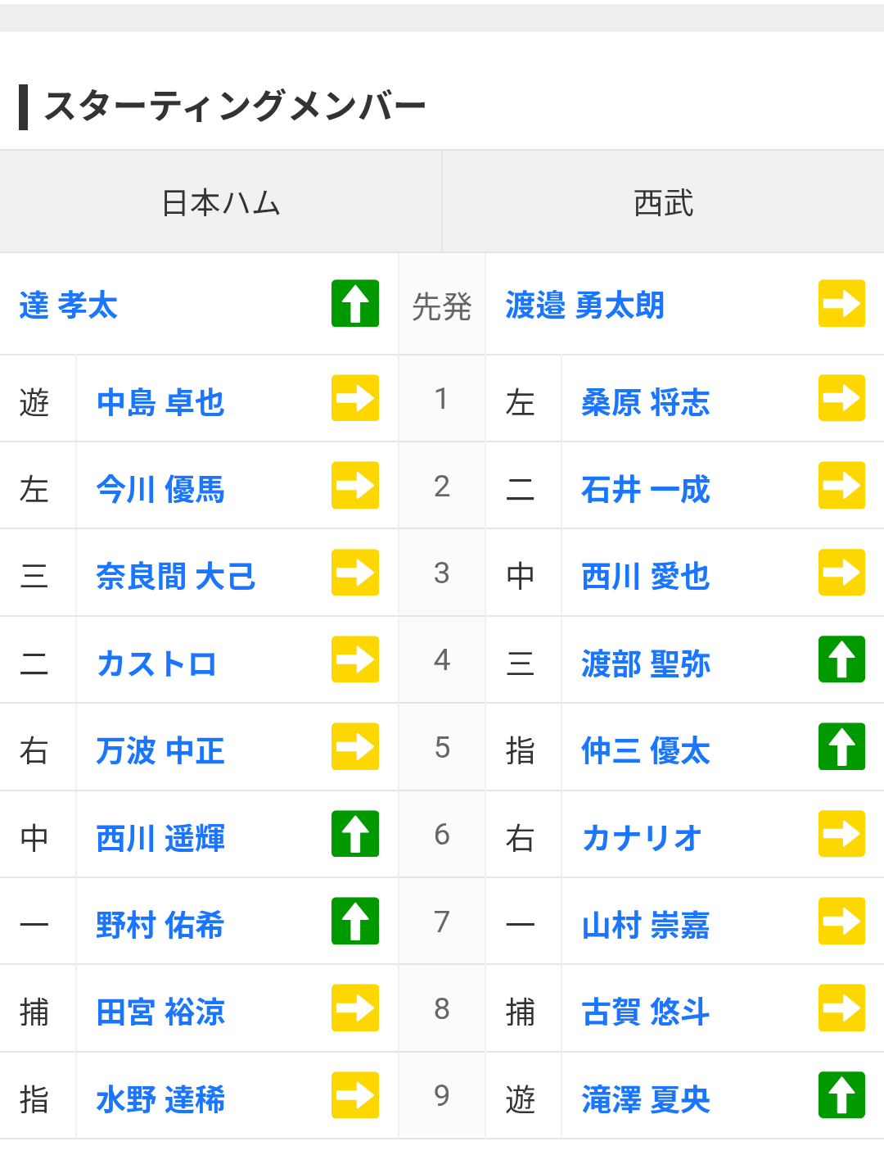This screenshot has height=1164, width=884.
Task: Open player page for 今川 優馬
Action: (160, 490)
